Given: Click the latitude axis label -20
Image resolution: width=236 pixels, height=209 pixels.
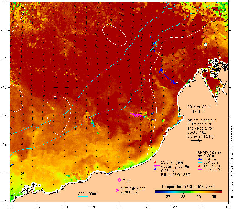Looking at the screenshot, I should coord(4,173).
